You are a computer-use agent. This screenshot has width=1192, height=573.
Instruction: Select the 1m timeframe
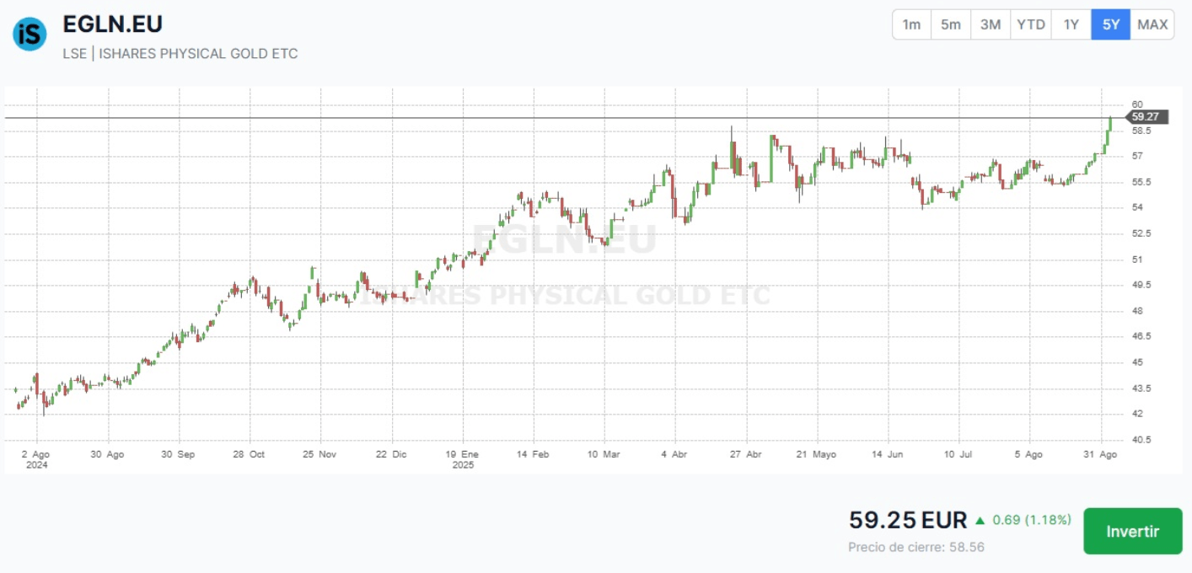910,24
